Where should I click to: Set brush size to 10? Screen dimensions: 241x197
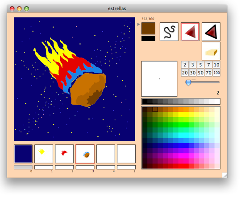point(216,65)
